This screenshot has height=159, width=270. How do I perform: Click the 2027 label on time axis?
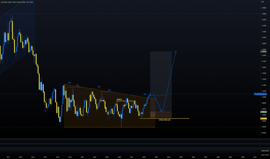(x=206, y=157)
